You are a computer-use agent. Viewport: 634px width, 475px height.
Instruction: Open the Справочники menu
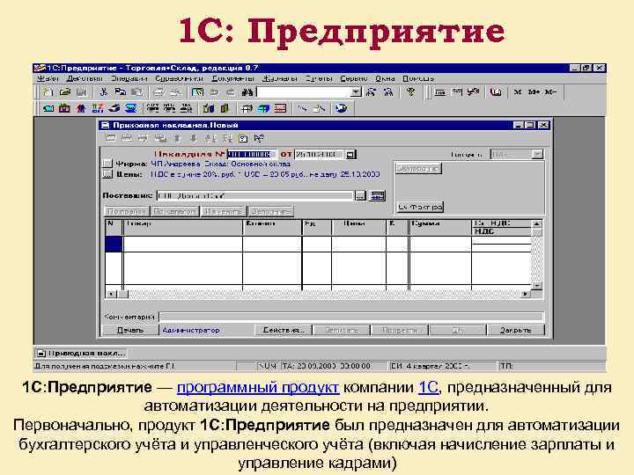(x=179, y=78)
